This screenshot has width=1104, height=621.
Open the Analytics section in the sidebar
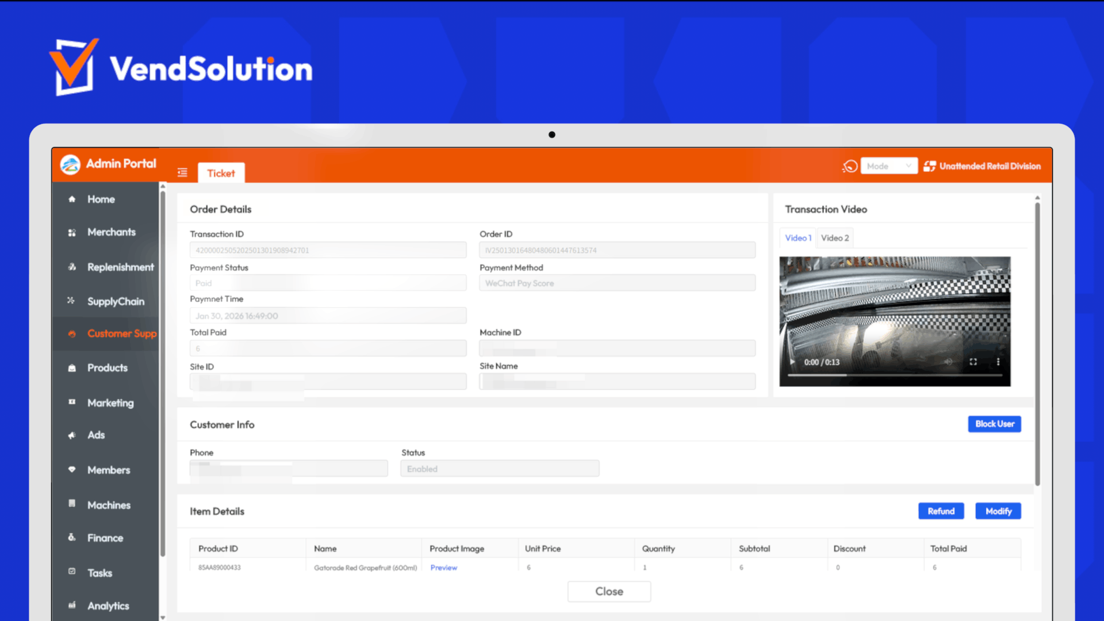(108, 605)
